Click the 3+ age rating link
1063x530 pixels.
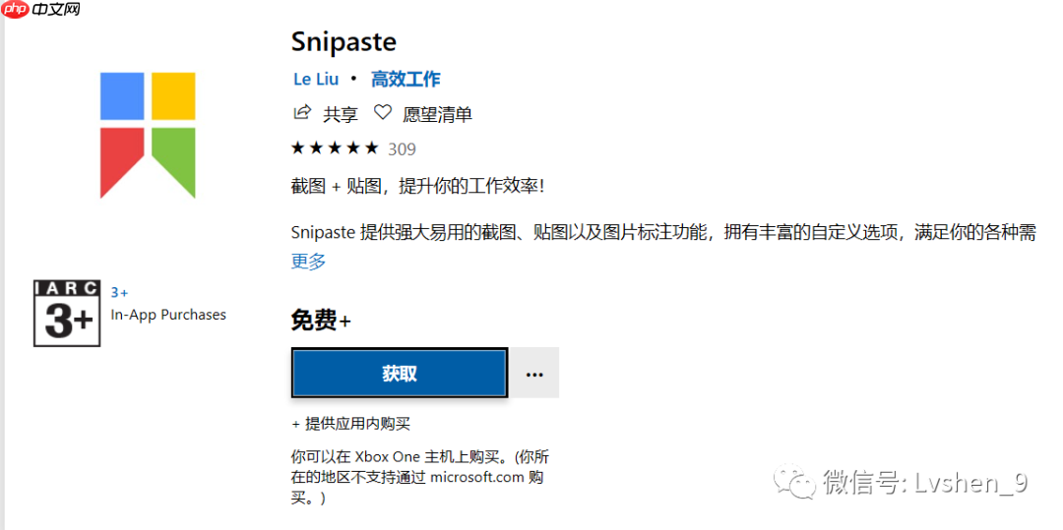click(119, 292)
